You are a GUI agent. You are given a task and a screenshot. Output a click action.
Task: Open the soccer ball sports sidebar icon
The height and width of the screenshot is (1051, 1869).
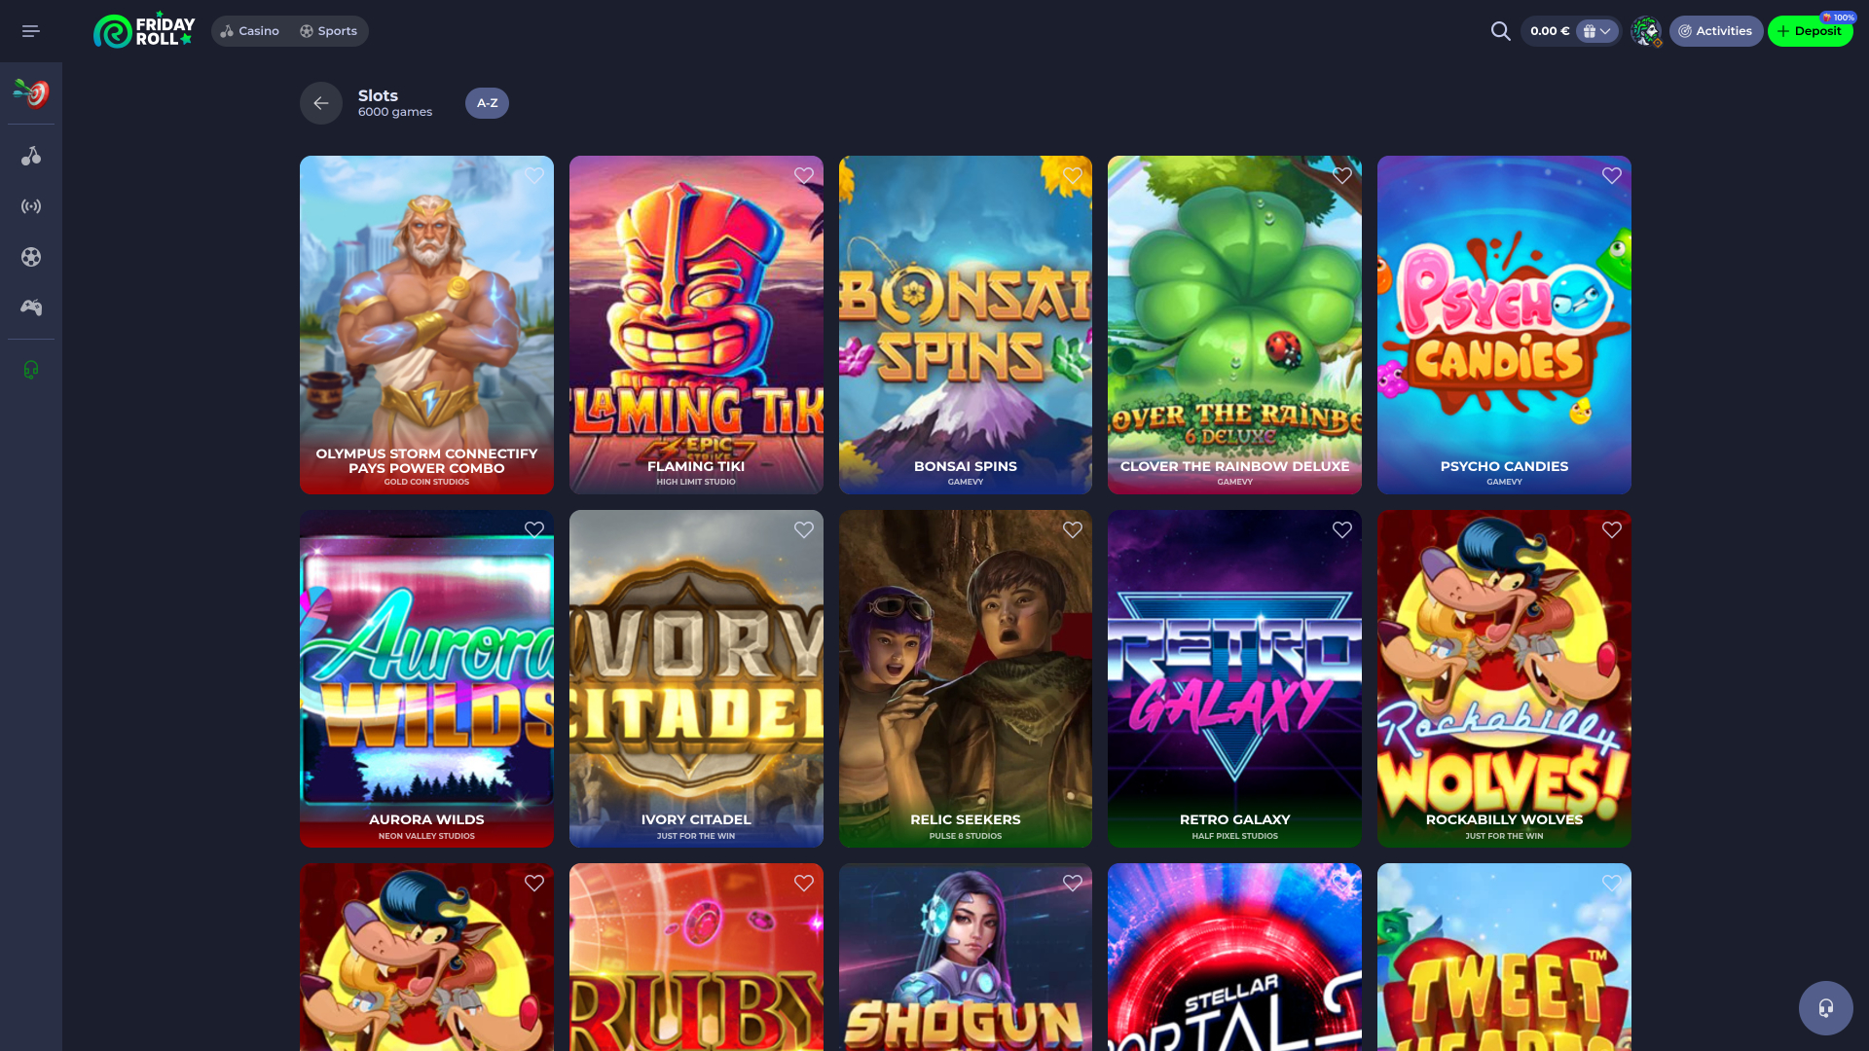pyautogui.click(x=31, y=257)
